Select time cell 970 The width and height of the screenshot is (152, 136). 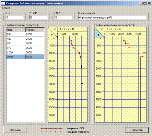16,48
